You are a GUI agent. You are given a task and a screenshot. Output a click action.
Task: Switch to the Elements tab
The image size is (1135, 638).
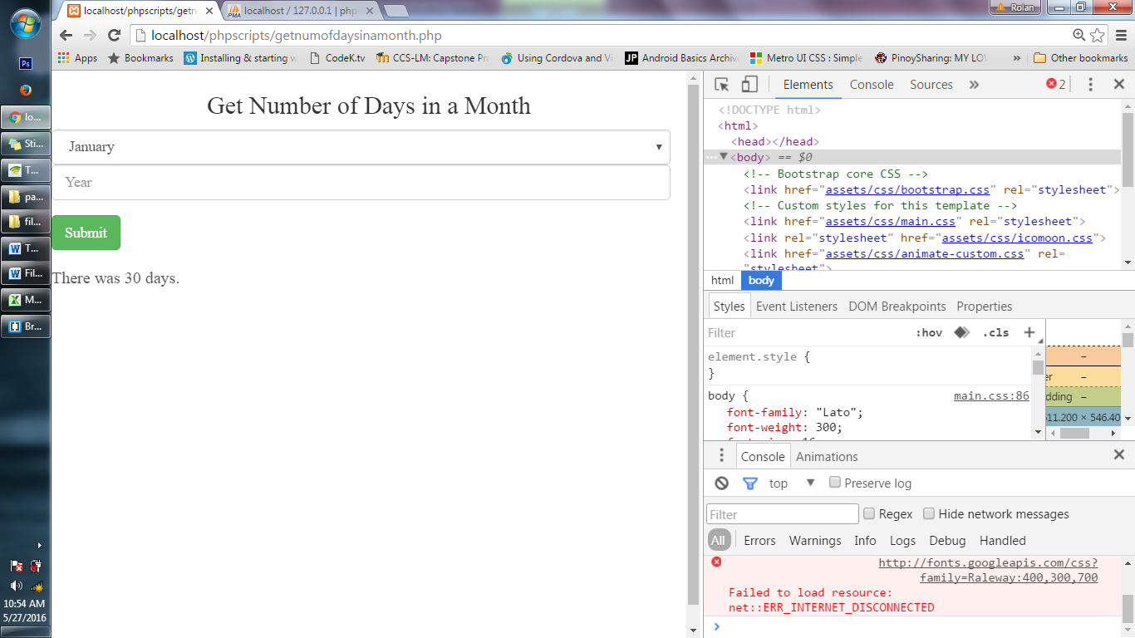click(808, 85)
